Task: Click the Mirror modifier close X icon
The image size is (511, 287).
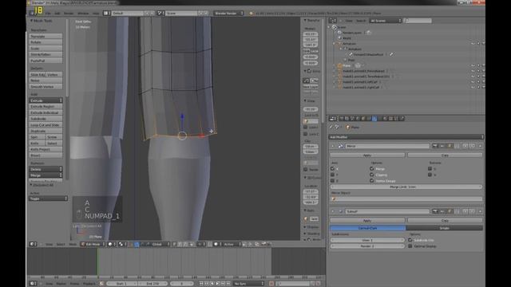Action: [x=480, y=146]
